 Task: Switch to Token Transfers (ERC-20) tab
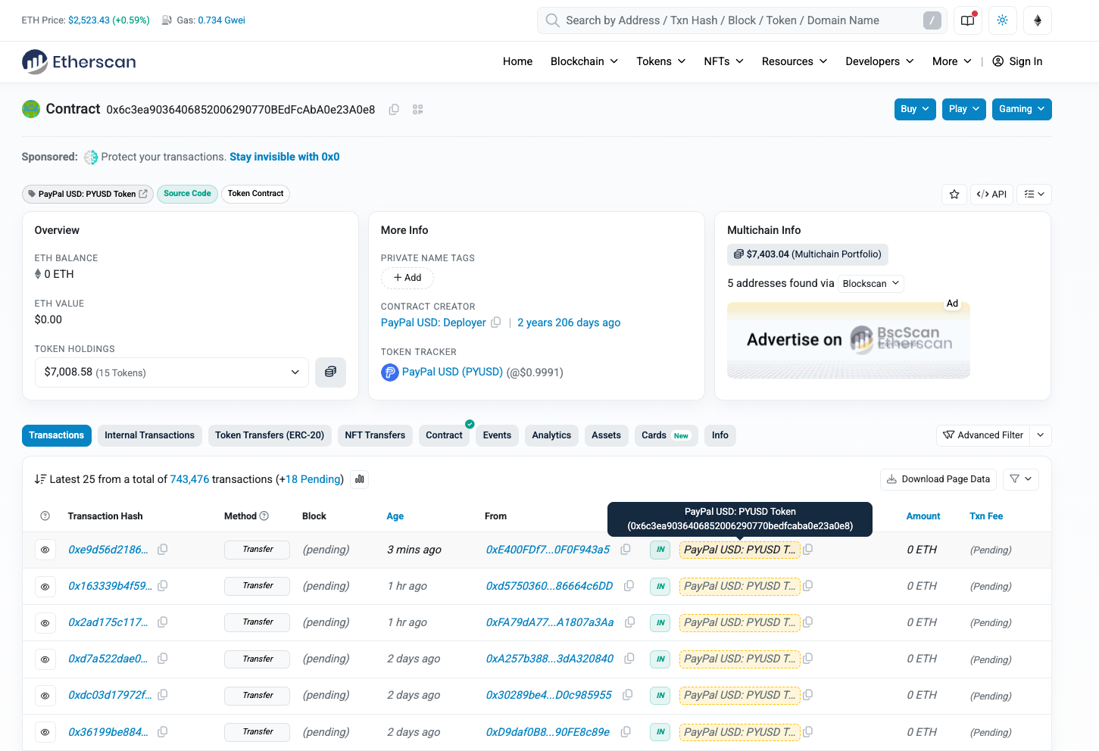pyautogui.click(x=270, y=435)
